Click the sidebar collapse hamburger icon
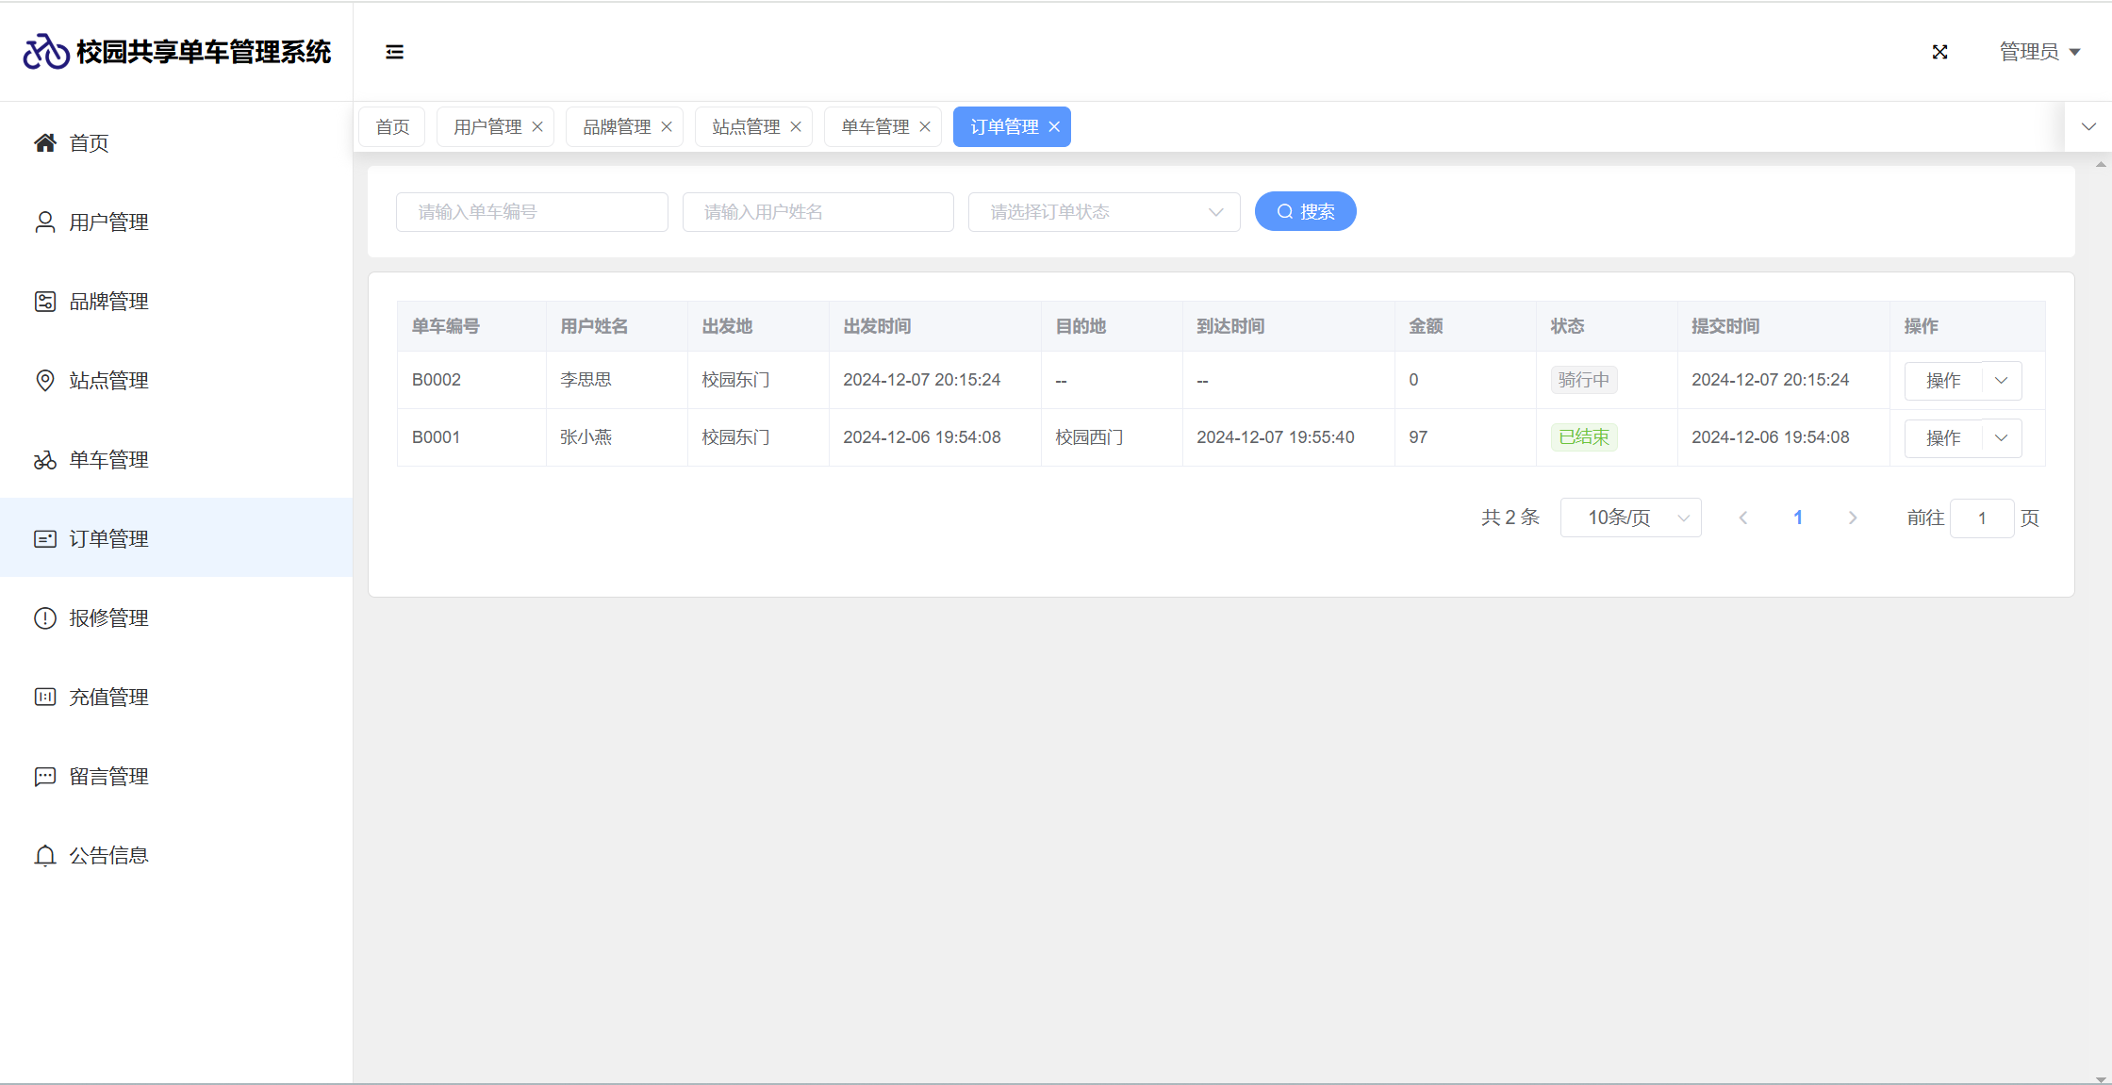 394,52
